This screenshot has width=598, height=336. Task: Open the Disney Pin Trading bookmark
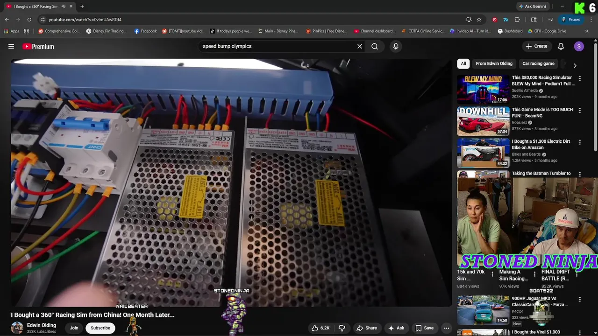pos(107,31)
